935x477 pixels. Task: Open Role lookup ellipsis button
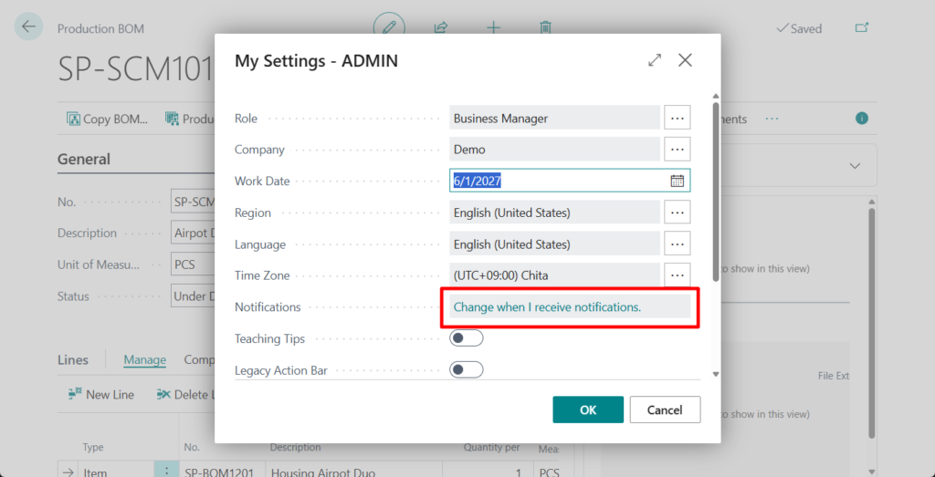pyautogui.click(x=677, y=118)
